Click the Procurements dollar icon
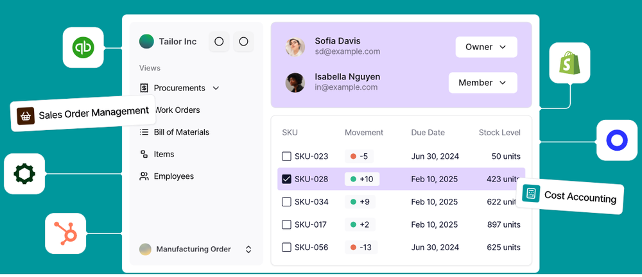 pos(144,88)
